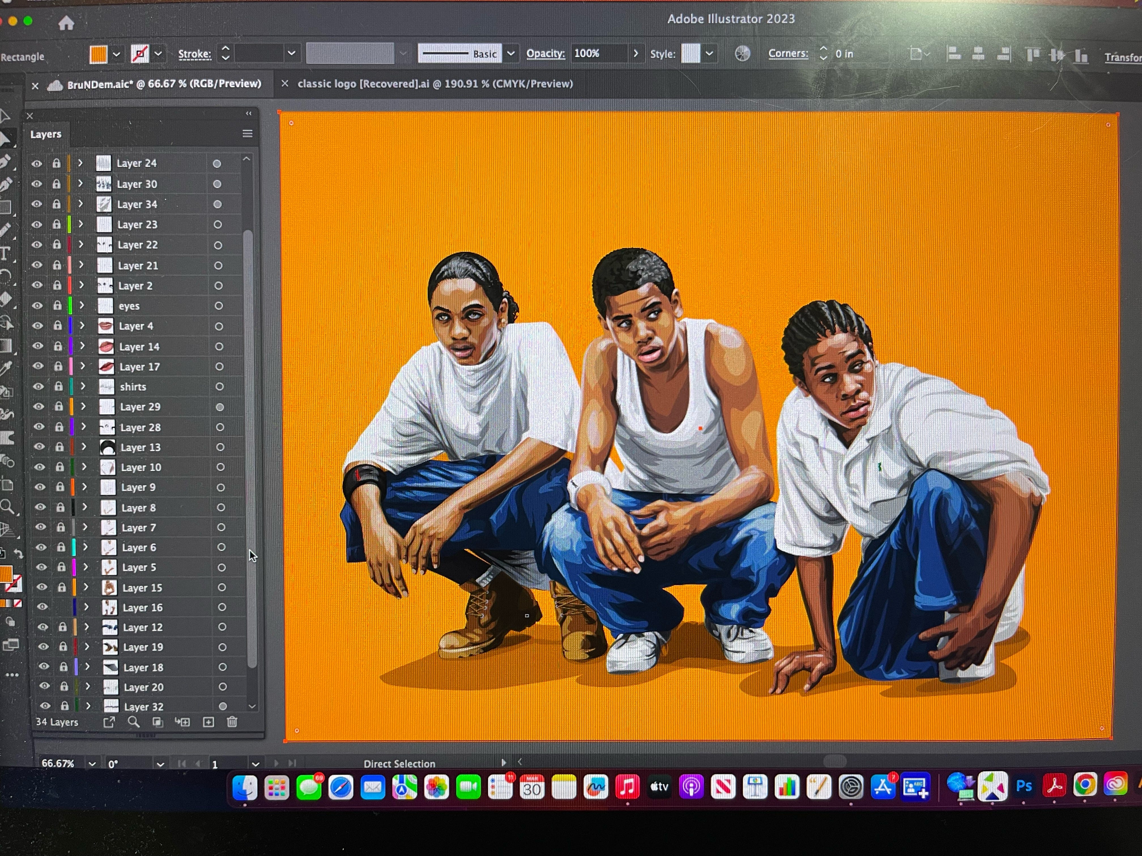The image size is (1142, 856).
Task: Toggle visibility of the shirts layer
Action: tap(38, 386)
